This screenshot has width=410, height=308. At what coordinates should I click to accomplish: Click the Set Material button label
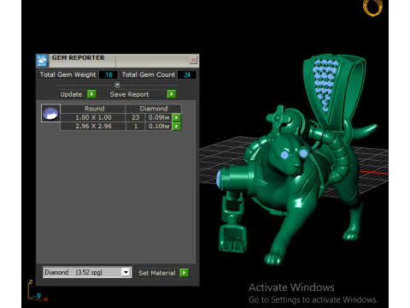(157, 273)
